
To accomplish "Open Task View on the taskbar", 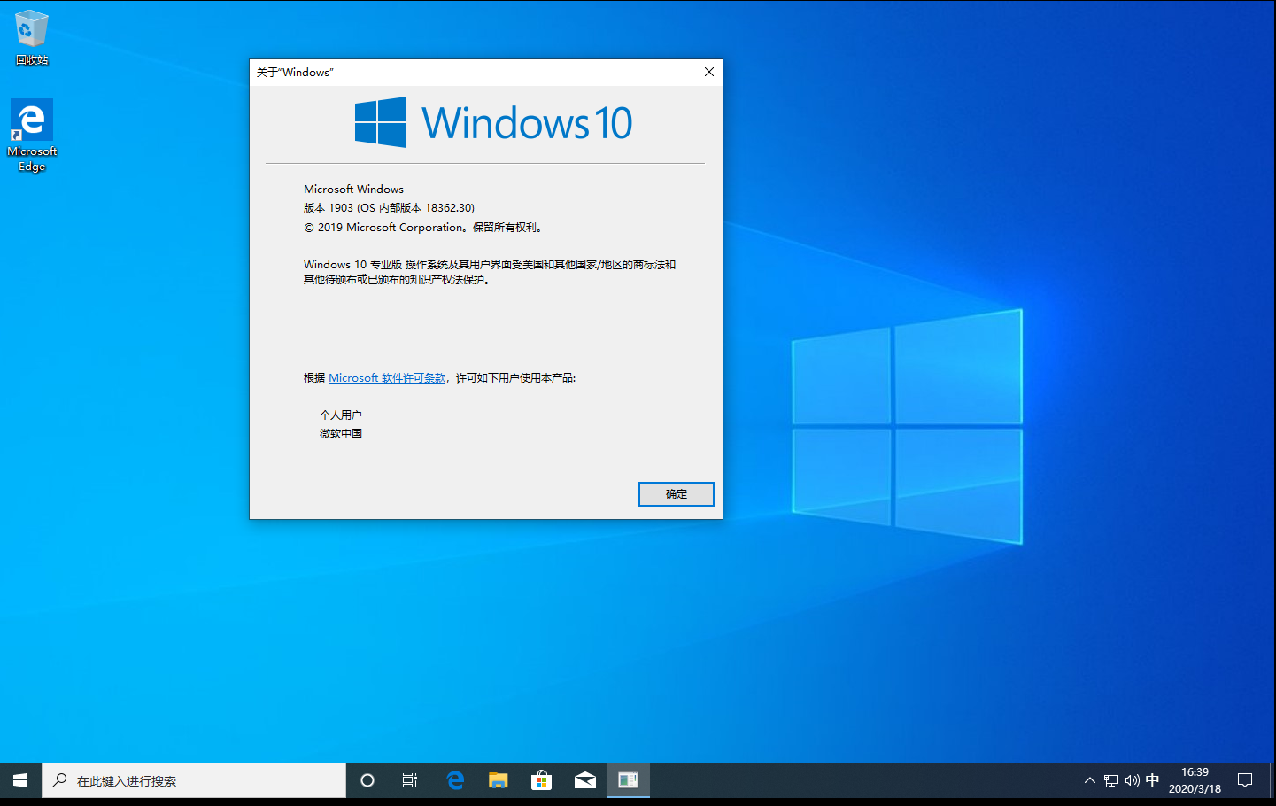I will pos(410,780).
